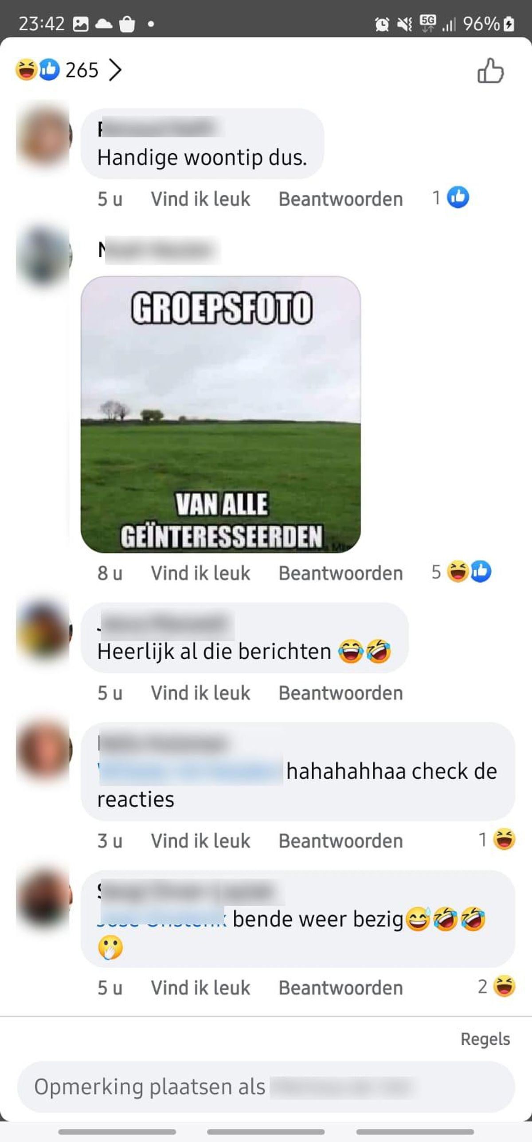The width and height of the screenshot is (532, 1142).
Task: Tap the alarm icon in status bar
Action: coord(382,24)
